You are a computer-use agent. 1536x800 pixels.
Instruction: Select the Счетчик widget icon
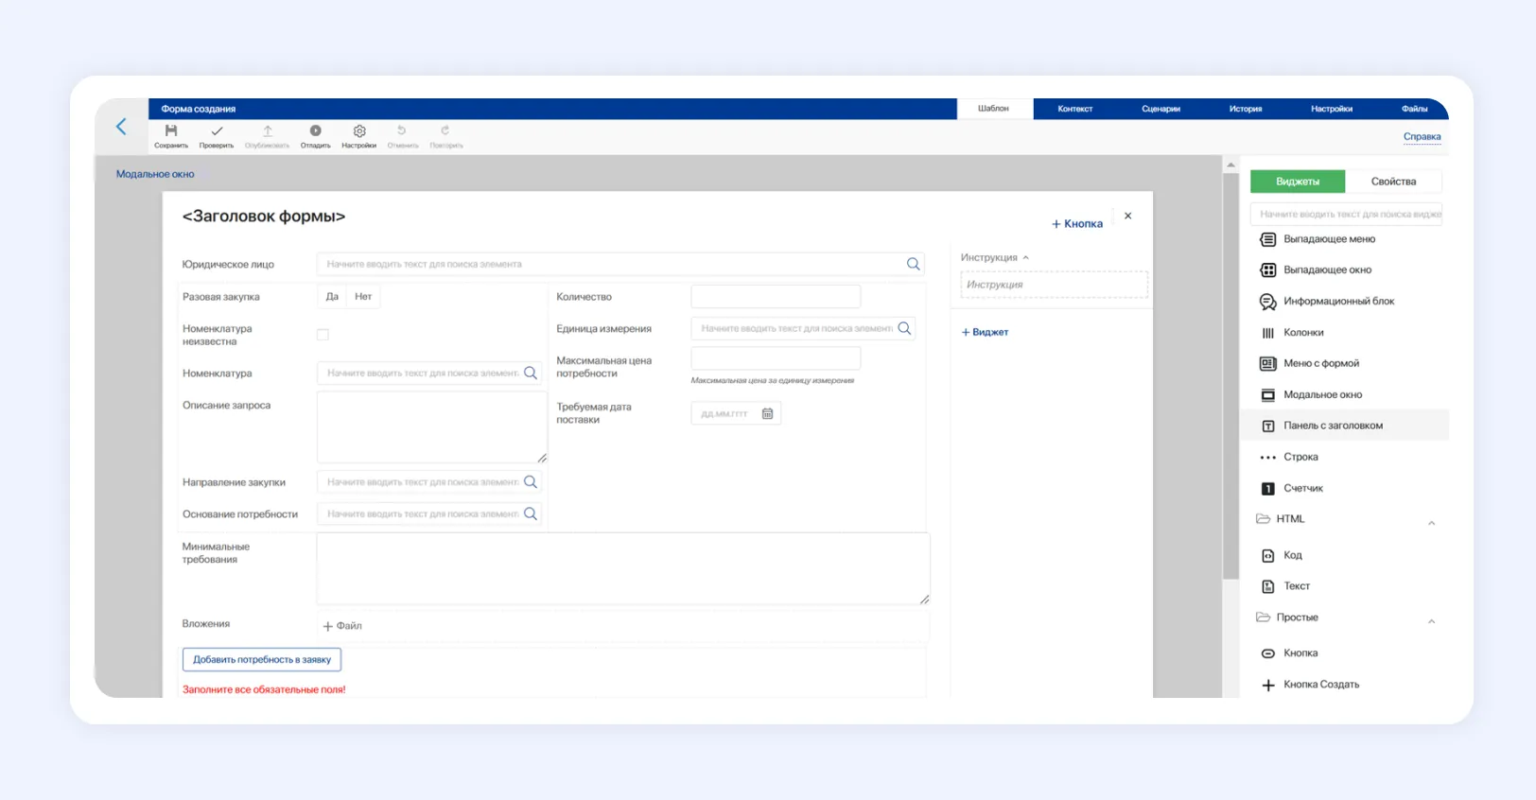[1268, 488]
